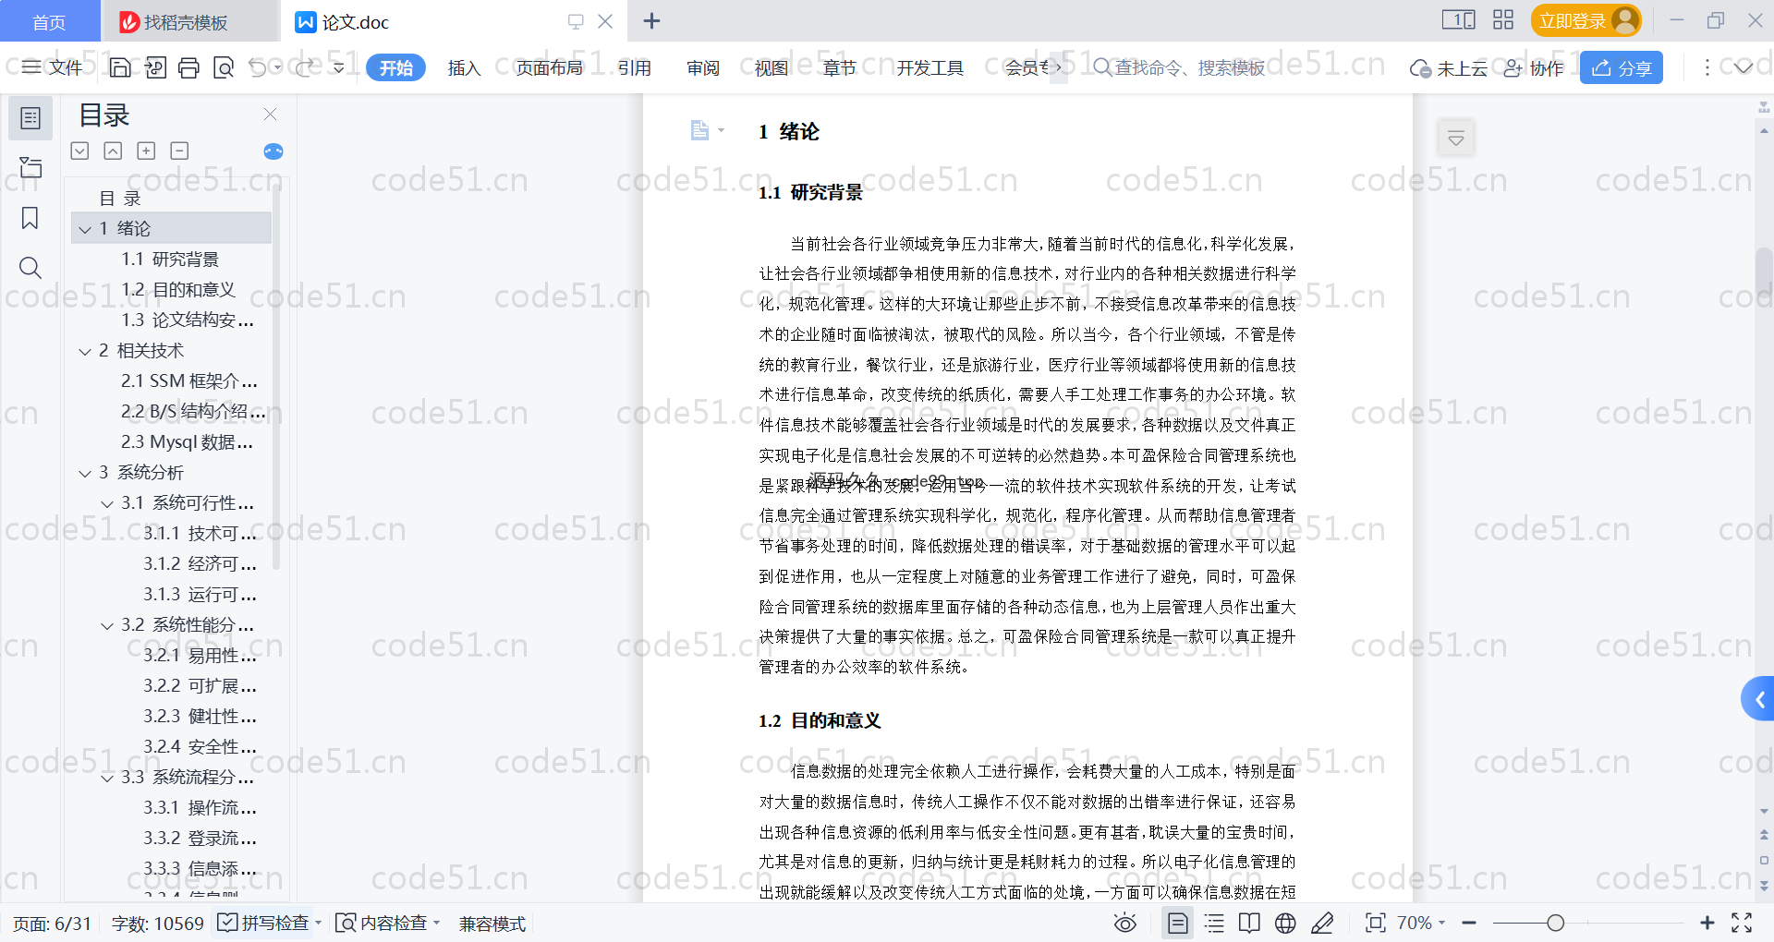Select the 开始 ribbon tab

395,67
